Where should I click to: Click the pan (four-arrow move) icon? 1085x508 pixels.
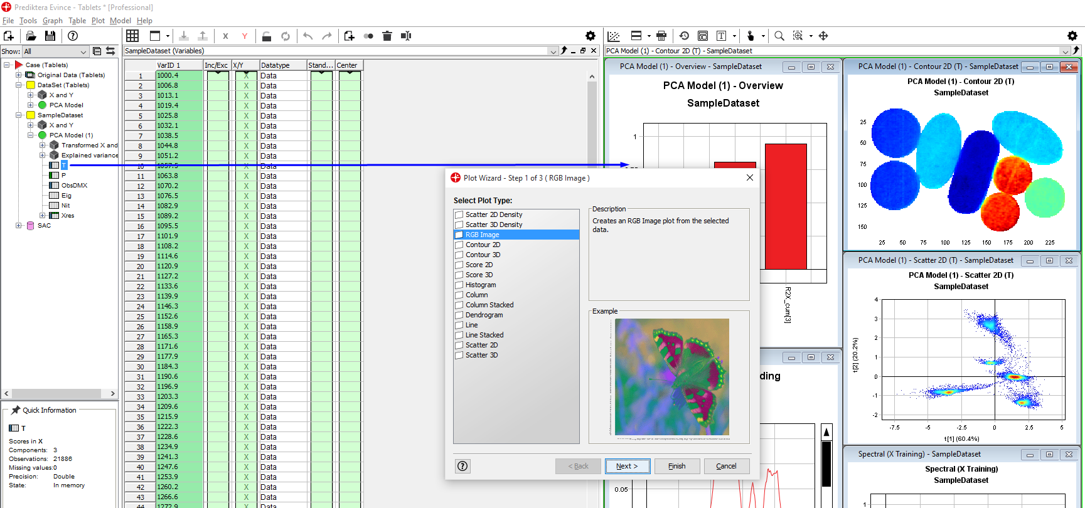pos(823,36)
